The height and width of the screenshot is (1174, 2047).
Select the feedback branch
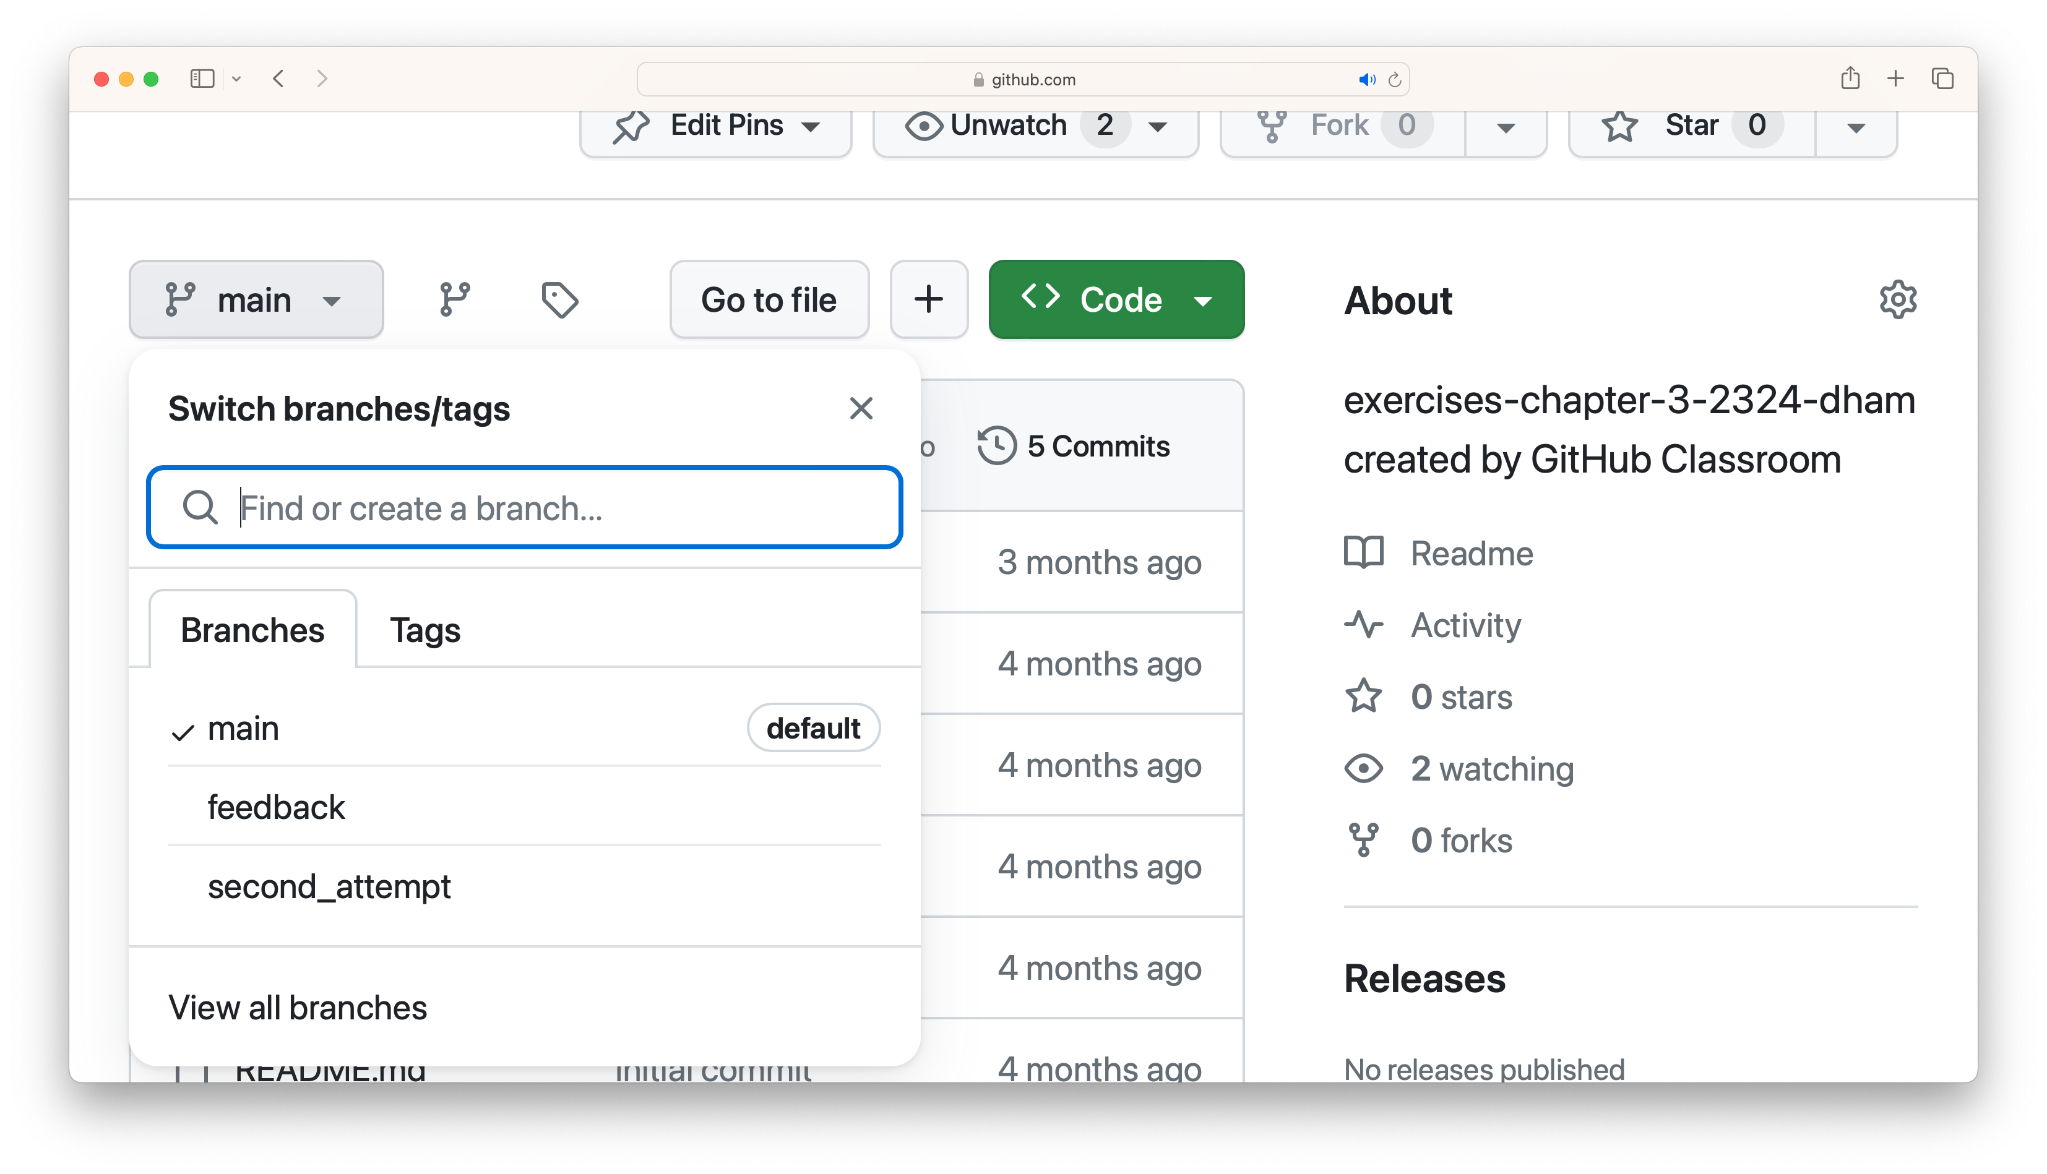coord(524,807)
